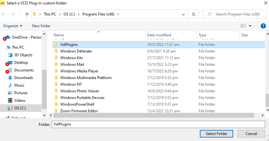Open Videos in navigation pane
This screenshot has width=269, height=141.
pyautogui.click(x=16, y=101)
